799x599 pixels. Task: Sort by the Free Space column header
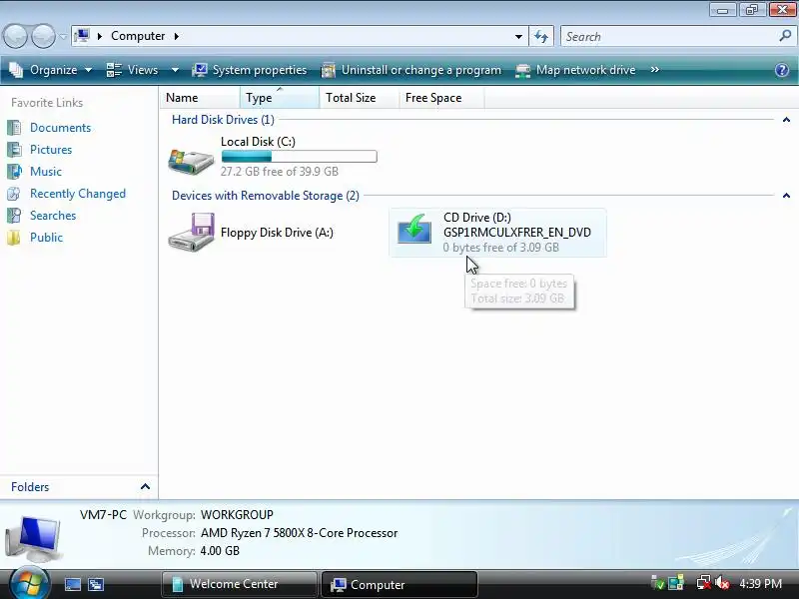point(441,97)
